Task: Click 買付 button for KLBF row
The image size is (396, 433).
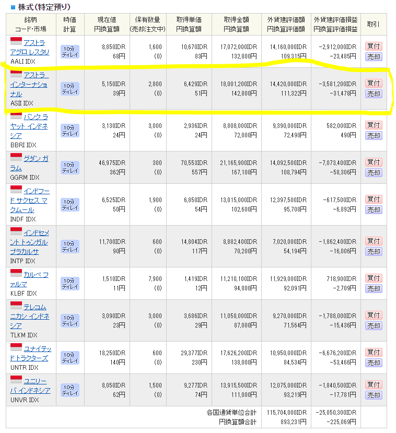Action: [x=374, y=278]
